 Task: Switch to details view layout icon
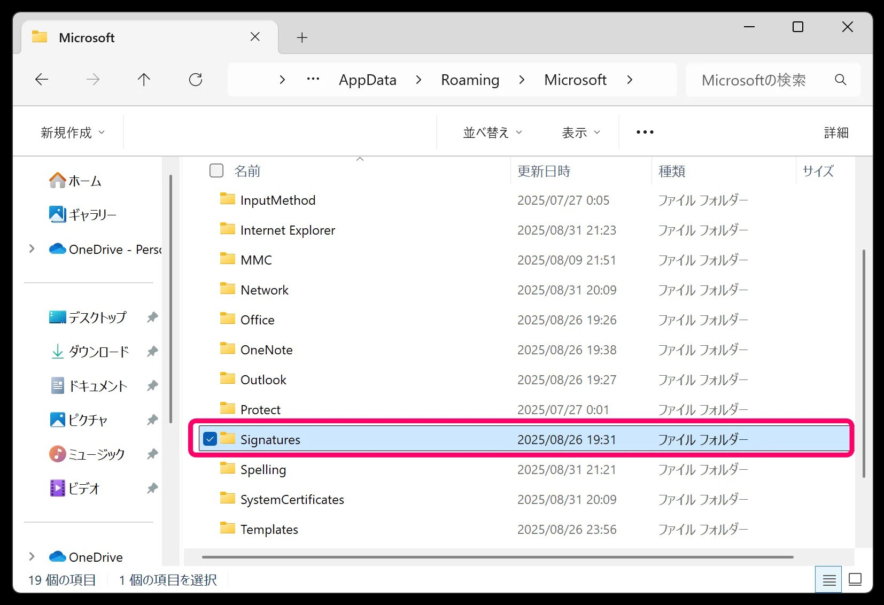click(829, 580)
